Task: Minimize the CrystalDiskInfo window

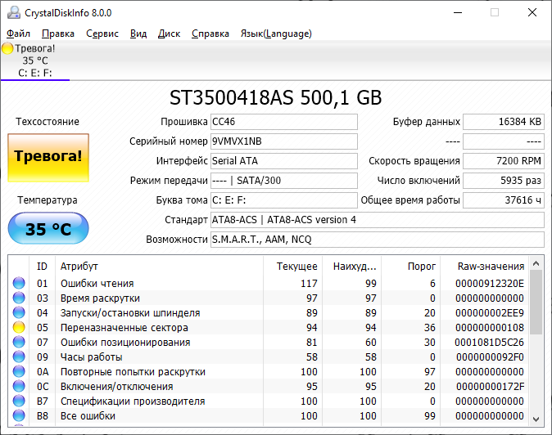Action: [458, 12]
